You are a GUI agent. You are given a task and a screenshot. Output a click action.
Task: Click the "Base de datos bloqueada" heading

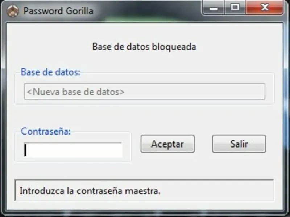[144, 47]
